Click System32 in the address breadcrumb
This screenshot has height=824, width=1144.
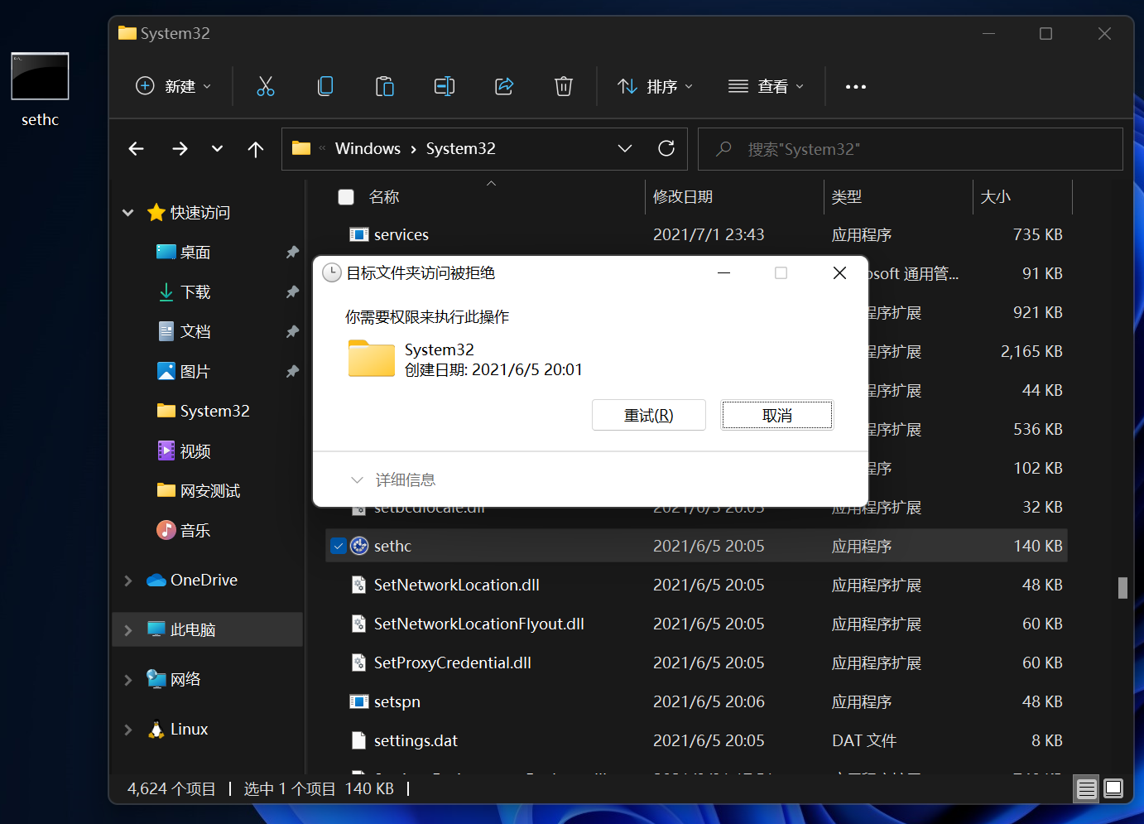(461, 148)
